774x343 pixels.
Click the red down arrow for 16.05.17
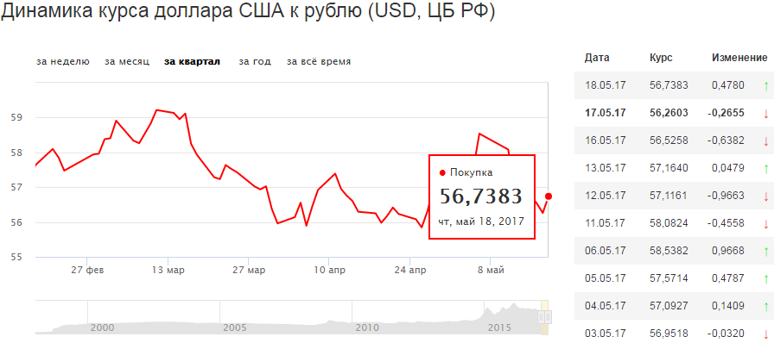click(765, 141)
